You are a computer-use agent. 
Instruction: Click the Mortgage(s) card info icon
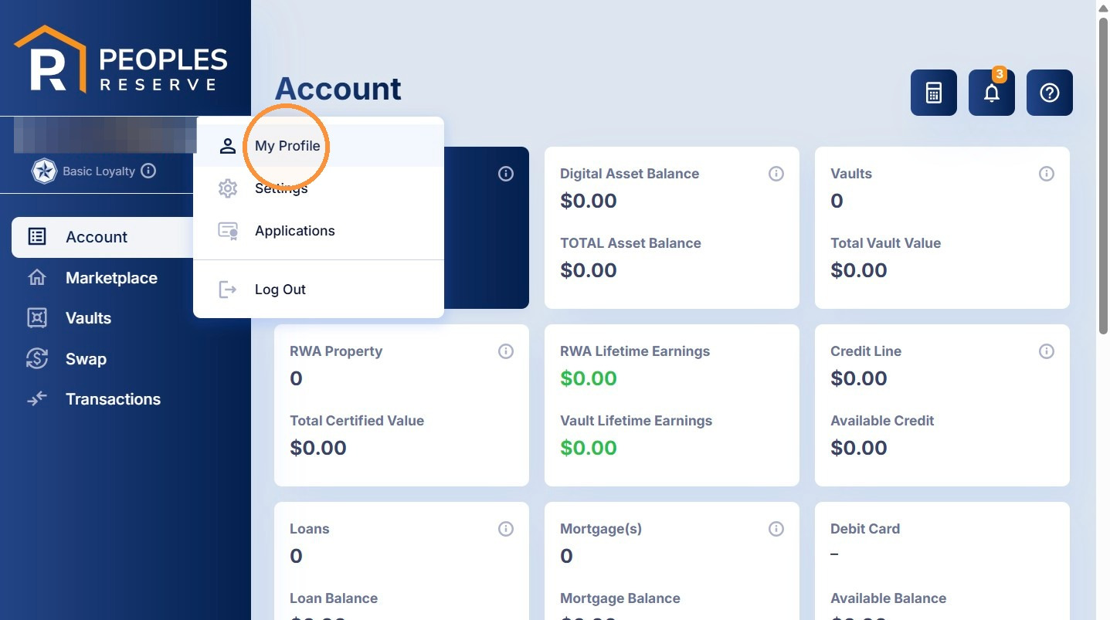point(776,529)
